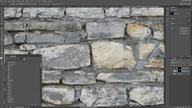Viewport: 192px width, 108px height.
Task: Open the Flow dropdown arrow in options bar
Action: tap(55, 4)
